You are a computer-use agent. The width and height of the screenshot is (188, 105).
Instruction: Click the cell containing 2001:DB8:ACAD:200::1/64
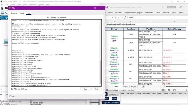pos(151,43)
